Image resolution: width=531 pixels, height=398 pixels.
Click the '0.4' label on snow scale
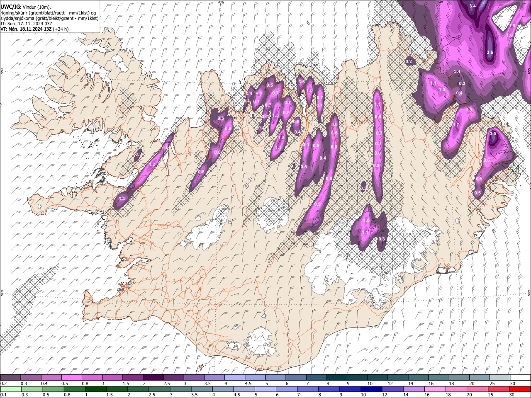[44, 383]
